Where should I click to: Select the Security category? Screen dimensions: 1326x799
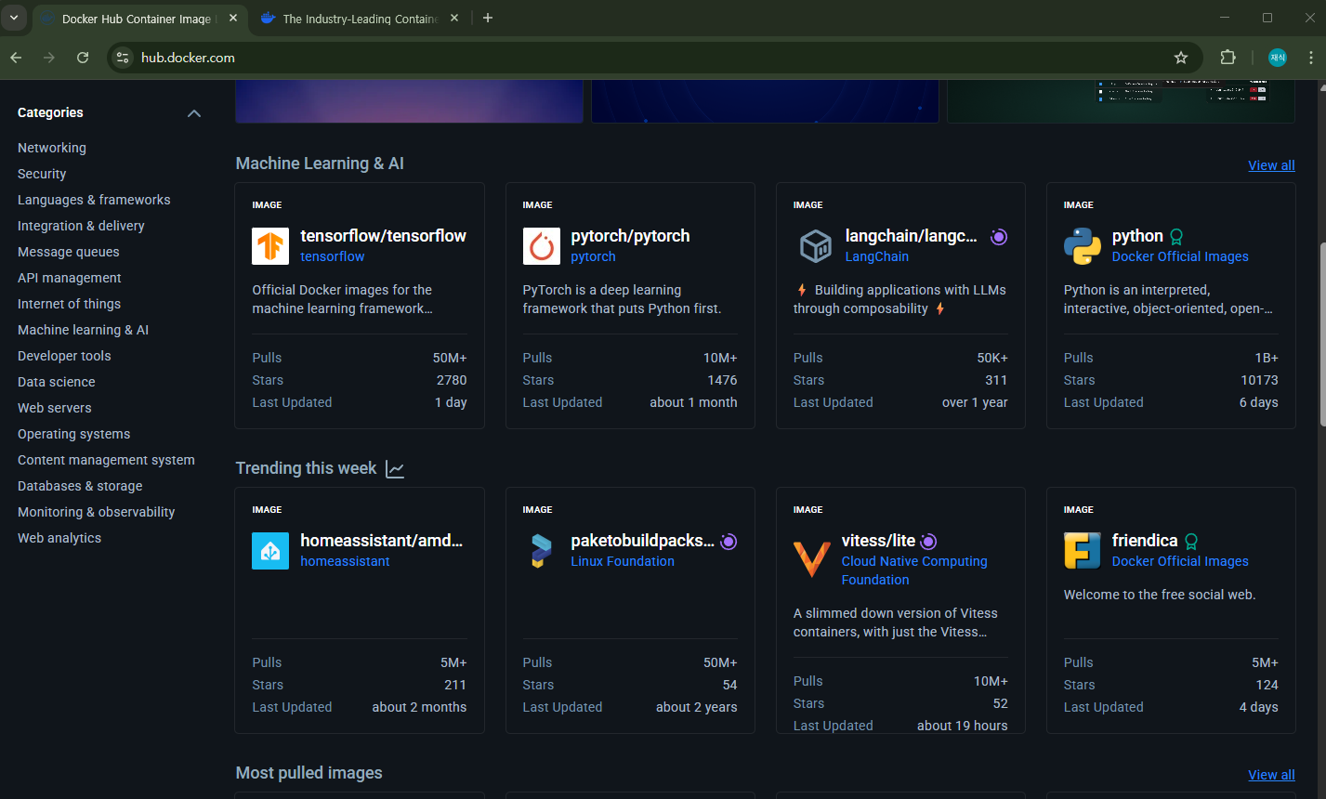42,174
